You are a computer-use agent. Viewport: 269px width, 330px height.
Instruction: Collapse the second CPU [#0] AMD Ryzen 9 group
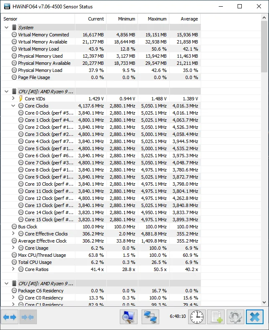tap(7, 283)
